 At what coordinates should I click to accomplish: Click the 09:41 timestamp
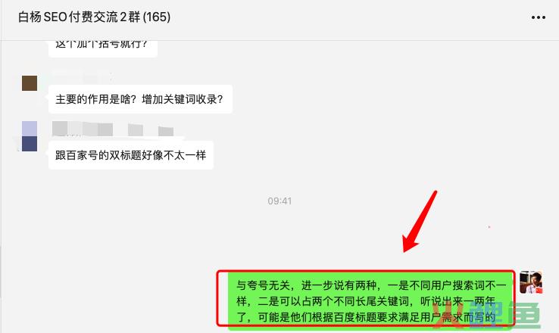pyautogui.click(x=279, y=201)
